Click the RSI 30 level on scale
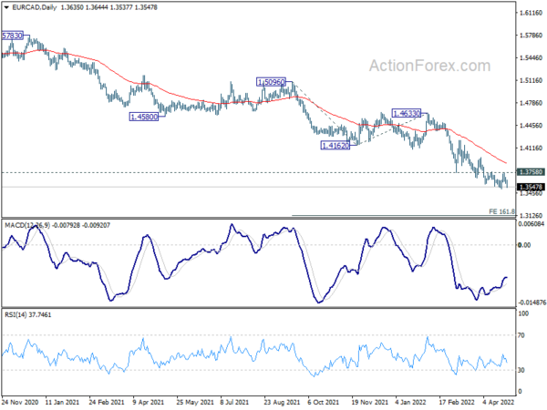Image resolution: width=547 pixels, height=410 pixels. [521, 370]
